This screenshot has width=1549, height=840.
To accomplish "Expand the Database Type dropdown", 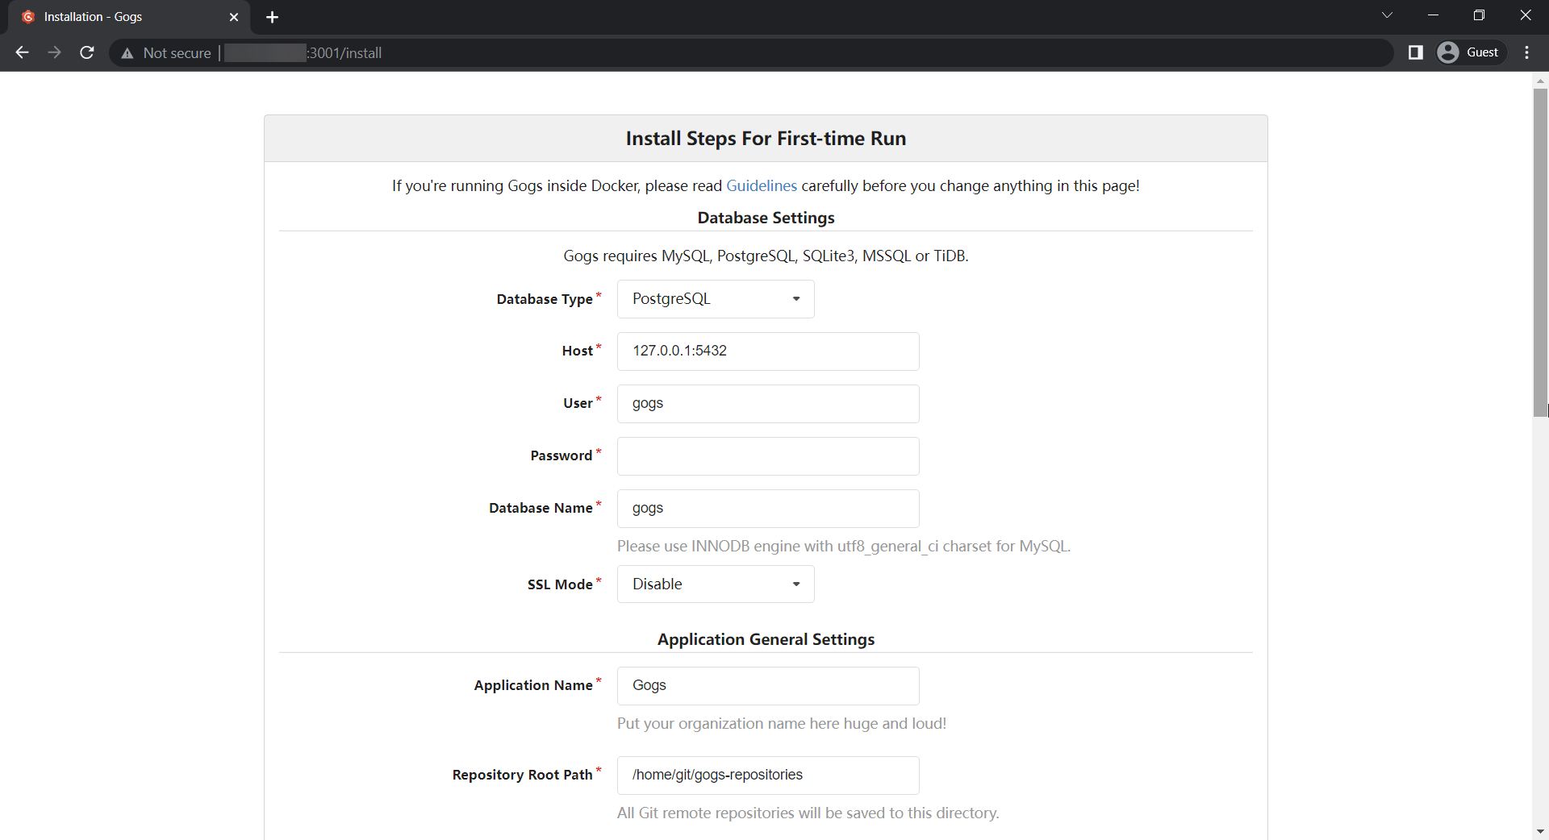I will [716, 299].
